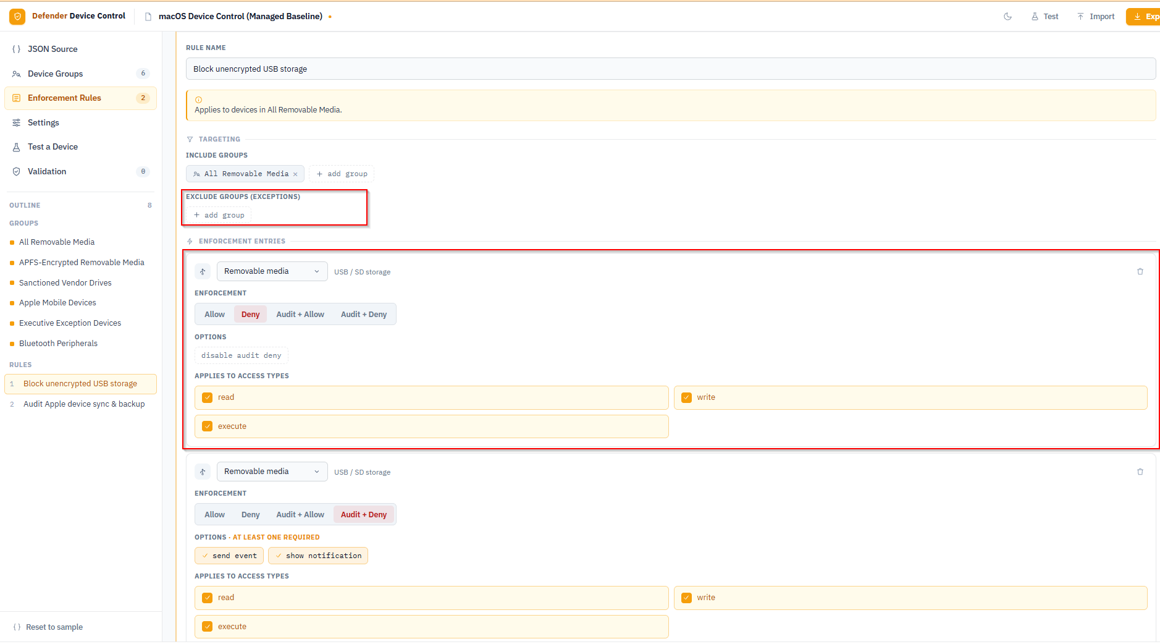
Task: Click the Import button
Action: (1096, 17)
